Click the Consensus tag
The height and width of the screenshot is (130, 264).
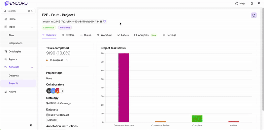(49, 27)
